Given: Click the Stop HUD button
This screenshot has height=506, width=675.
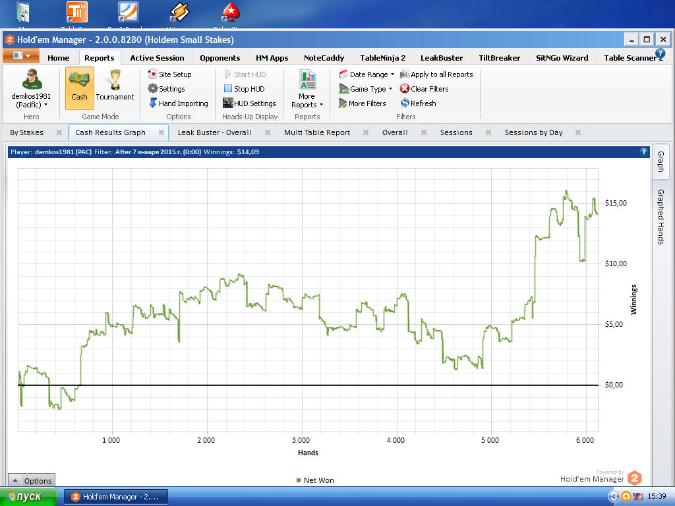Looking at the screenshot, I should 244,89.
